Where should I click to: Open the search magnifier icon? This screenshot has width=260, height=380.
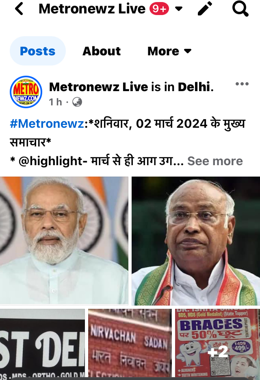[x=240, y=9]
